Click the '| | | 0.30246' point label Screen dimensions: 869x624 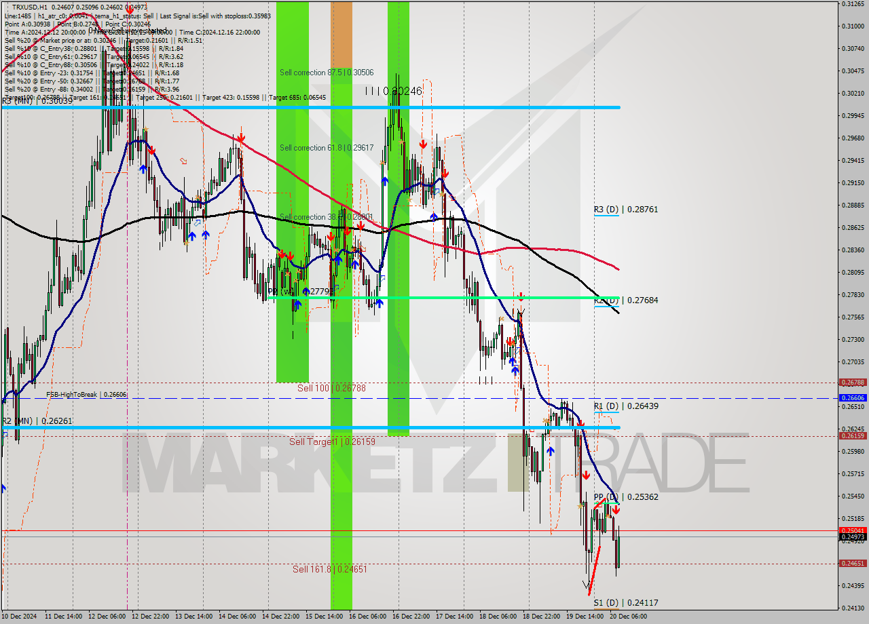394,90
